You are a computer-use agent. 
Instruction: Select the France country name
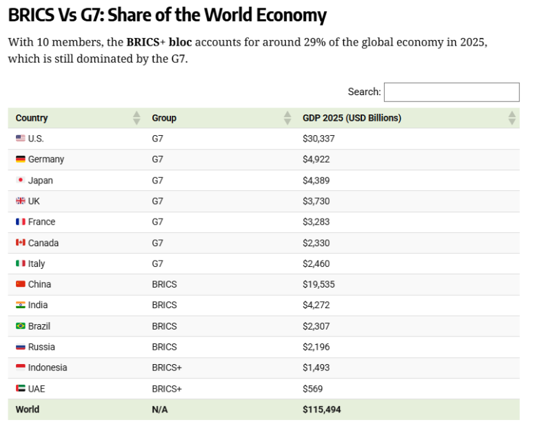pyautogui.click(x=41, y=222)
